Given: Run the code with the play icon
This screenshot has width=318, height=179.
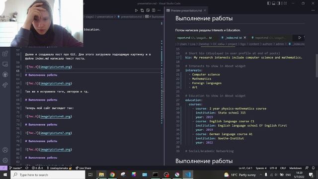Looking at the screenshot, I should (136, 10).
